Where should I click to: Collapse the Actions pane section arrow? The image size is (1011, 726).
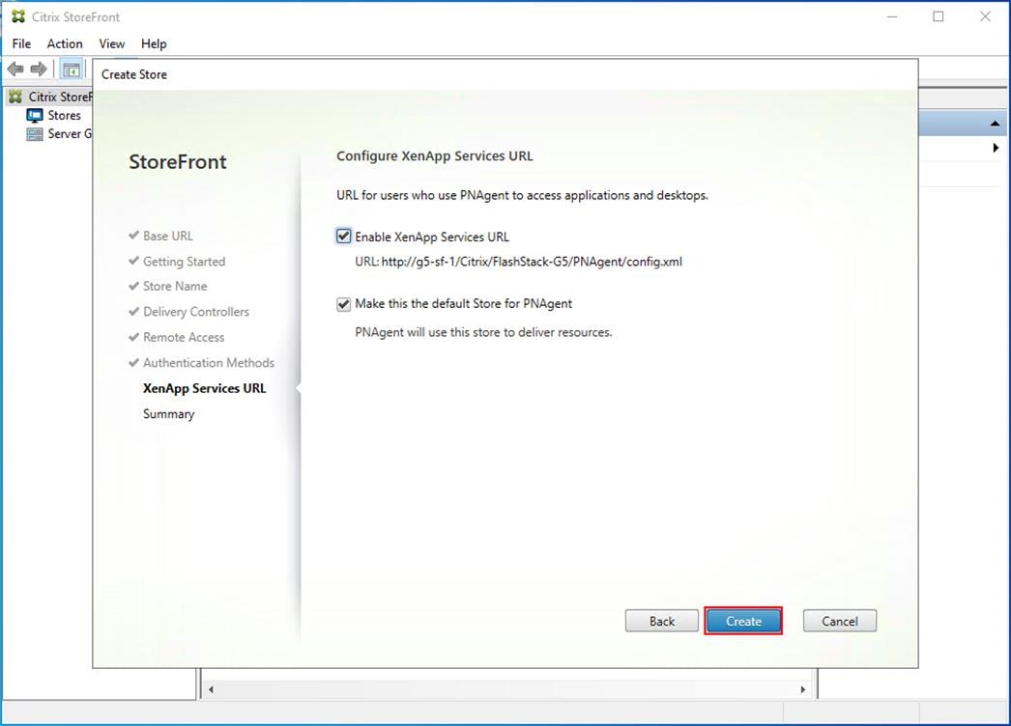(995, 123)
